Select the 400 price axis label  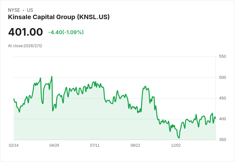222,119
